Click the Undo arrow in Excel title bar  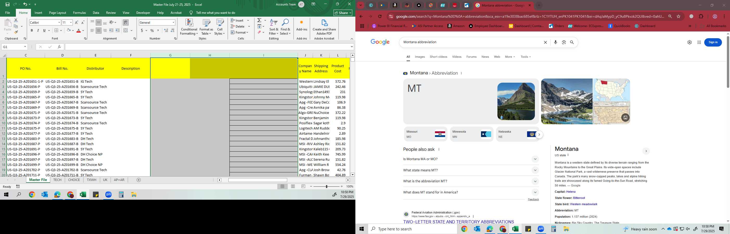[25, 4]
